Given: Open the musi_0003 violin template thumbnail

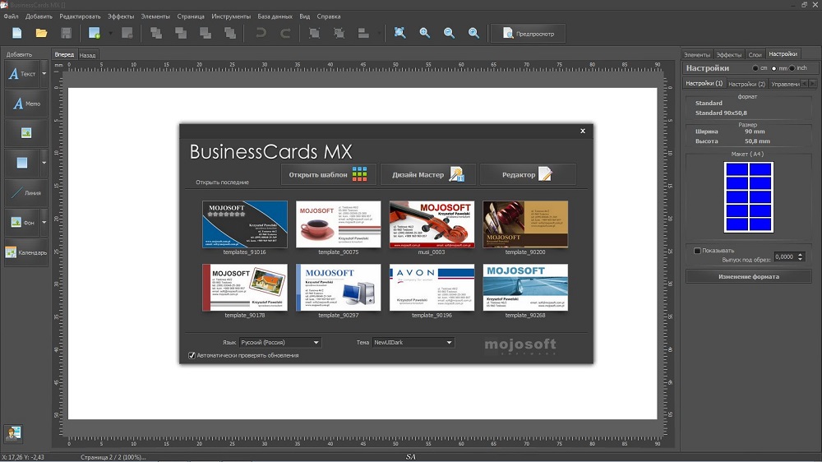Looking at the screenshot, I should click(x=432, y=224).
